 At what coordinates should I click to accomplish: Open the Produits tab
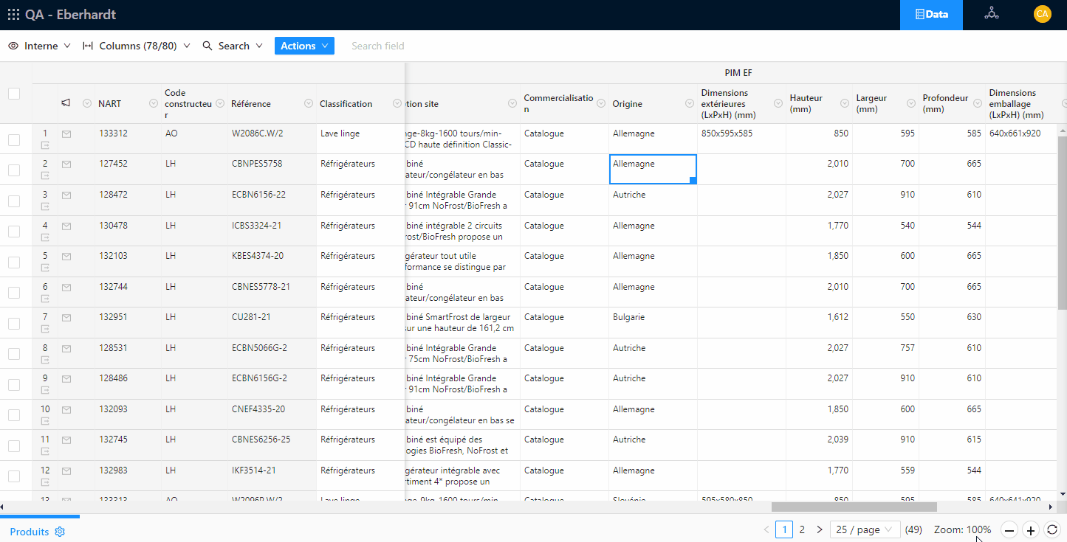[30, 532]
